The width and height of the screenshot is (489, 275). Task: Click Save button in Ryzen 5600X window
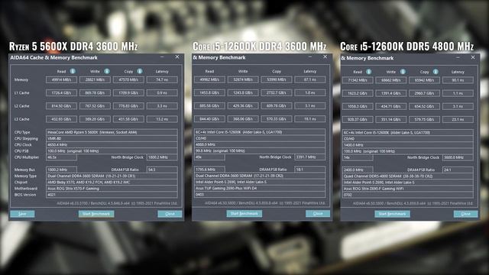point(22,214)
